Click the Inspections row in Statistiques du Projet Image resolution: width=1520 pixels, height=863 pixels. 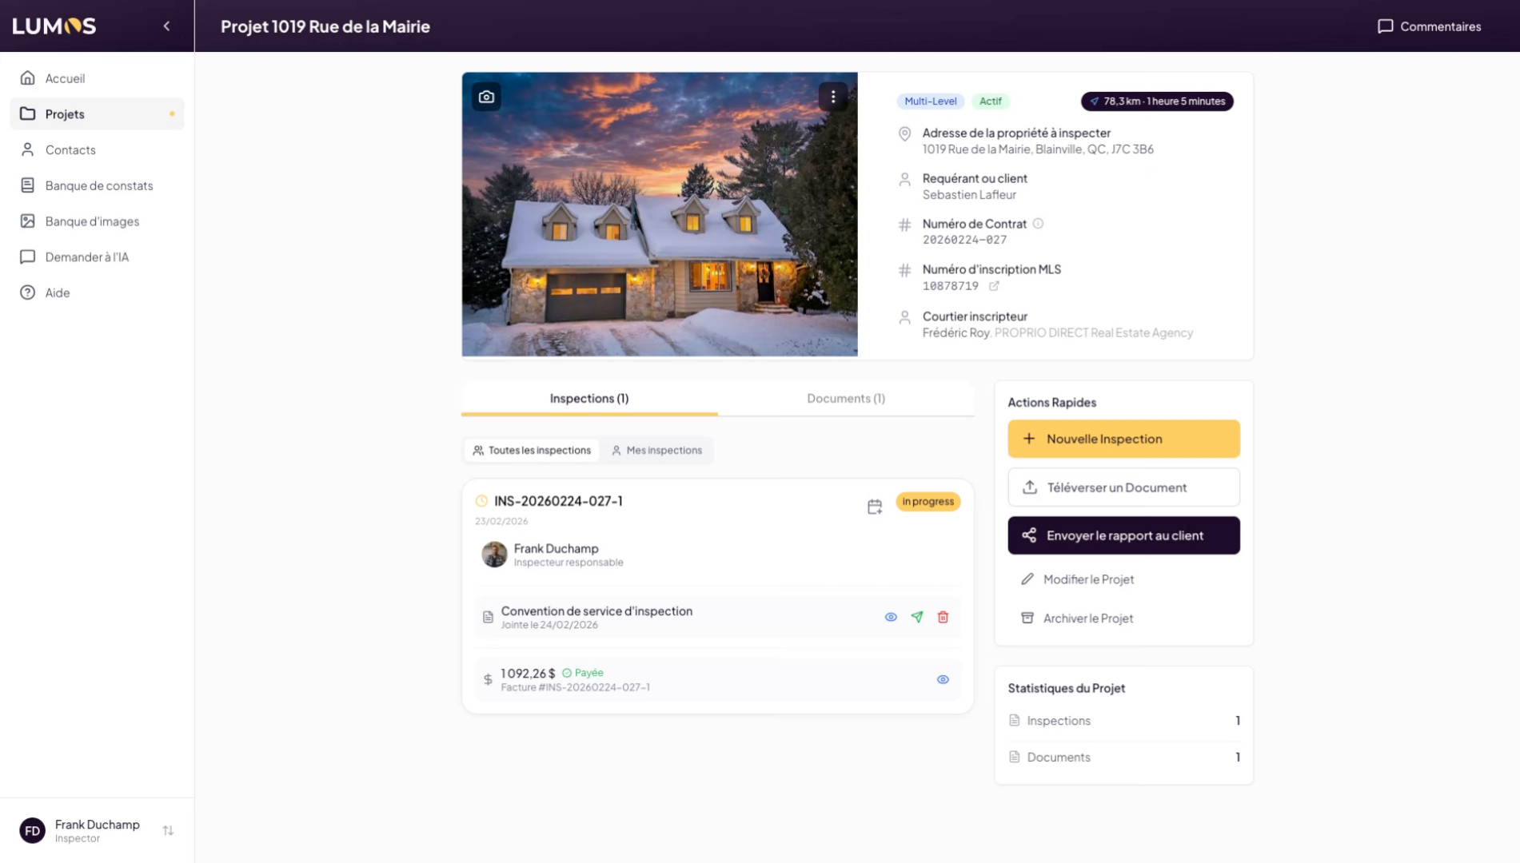click(x=1123, y=721)
